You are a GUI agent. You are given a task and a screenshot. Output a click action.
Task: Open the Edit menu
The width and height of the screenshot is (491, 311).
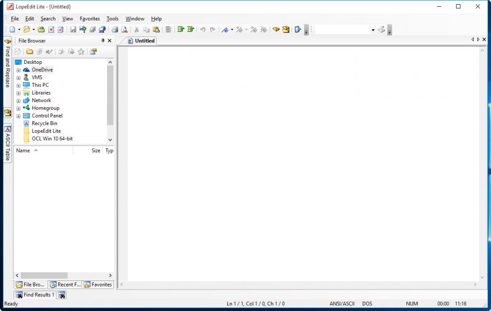pyautogui.click(x=29, y=19)
